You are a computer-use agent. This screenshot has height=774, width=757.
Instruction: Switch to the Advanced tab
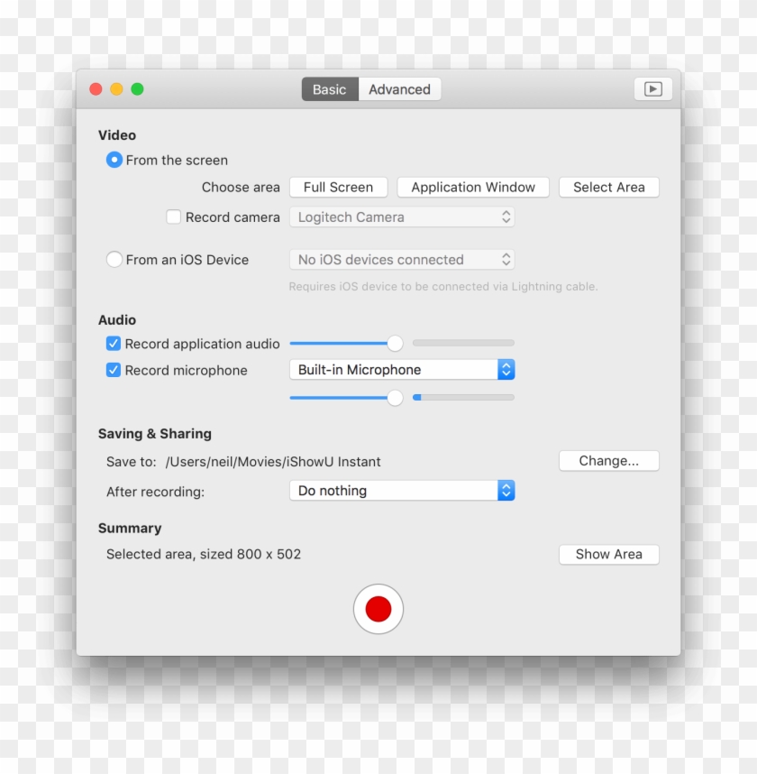tap(399, 88)
